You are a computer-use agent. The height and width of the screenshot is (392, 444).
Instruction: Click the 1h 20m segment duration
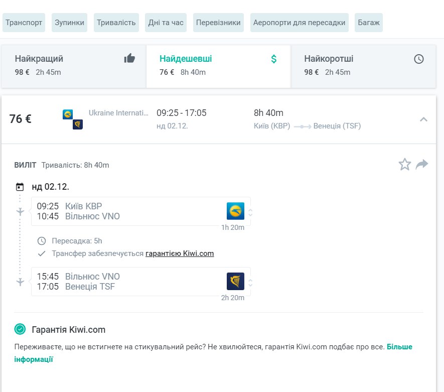pyautogui.click(x=233, y=227)
